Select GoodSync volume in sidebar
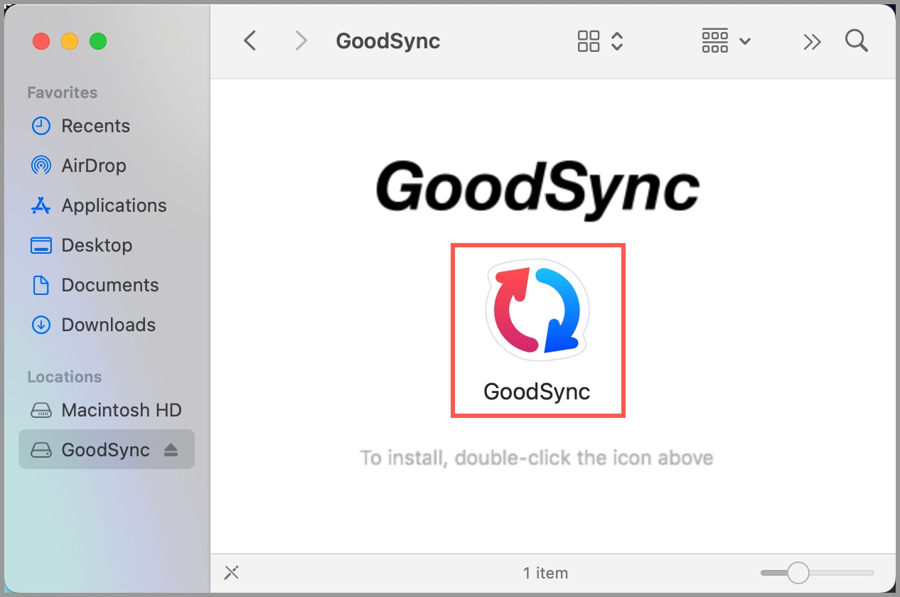 [x=107, y=449]
